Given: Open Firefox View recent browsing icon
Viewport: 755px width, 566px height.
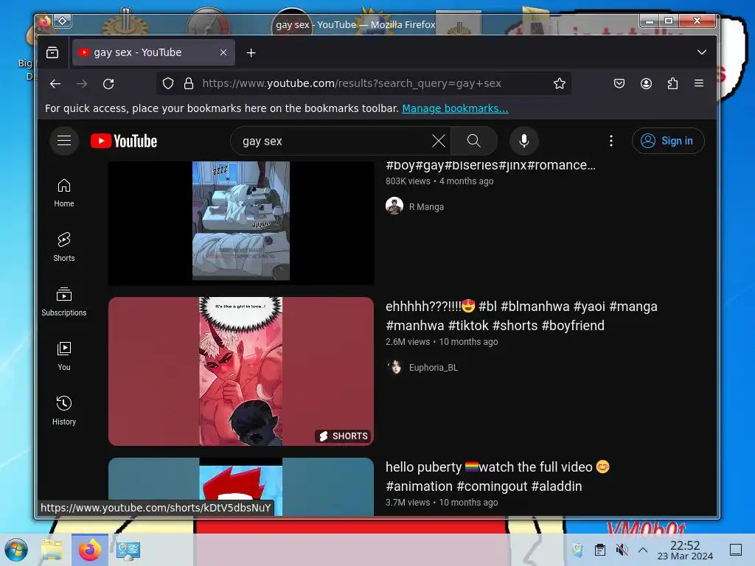Looking at the screenshot, I should coord(52,52).
